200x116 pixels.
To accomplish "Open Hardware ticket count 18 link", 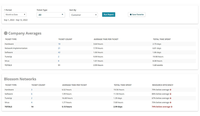I will click(59, 44).
